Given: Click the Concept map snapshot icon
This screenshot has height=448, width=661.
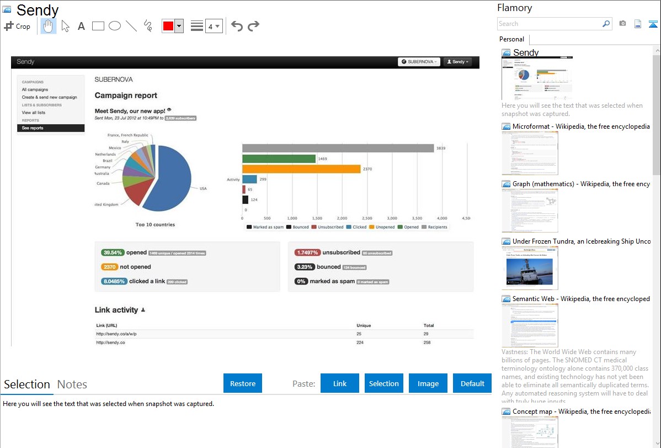Looking at the screenshot, I should 506,412.
